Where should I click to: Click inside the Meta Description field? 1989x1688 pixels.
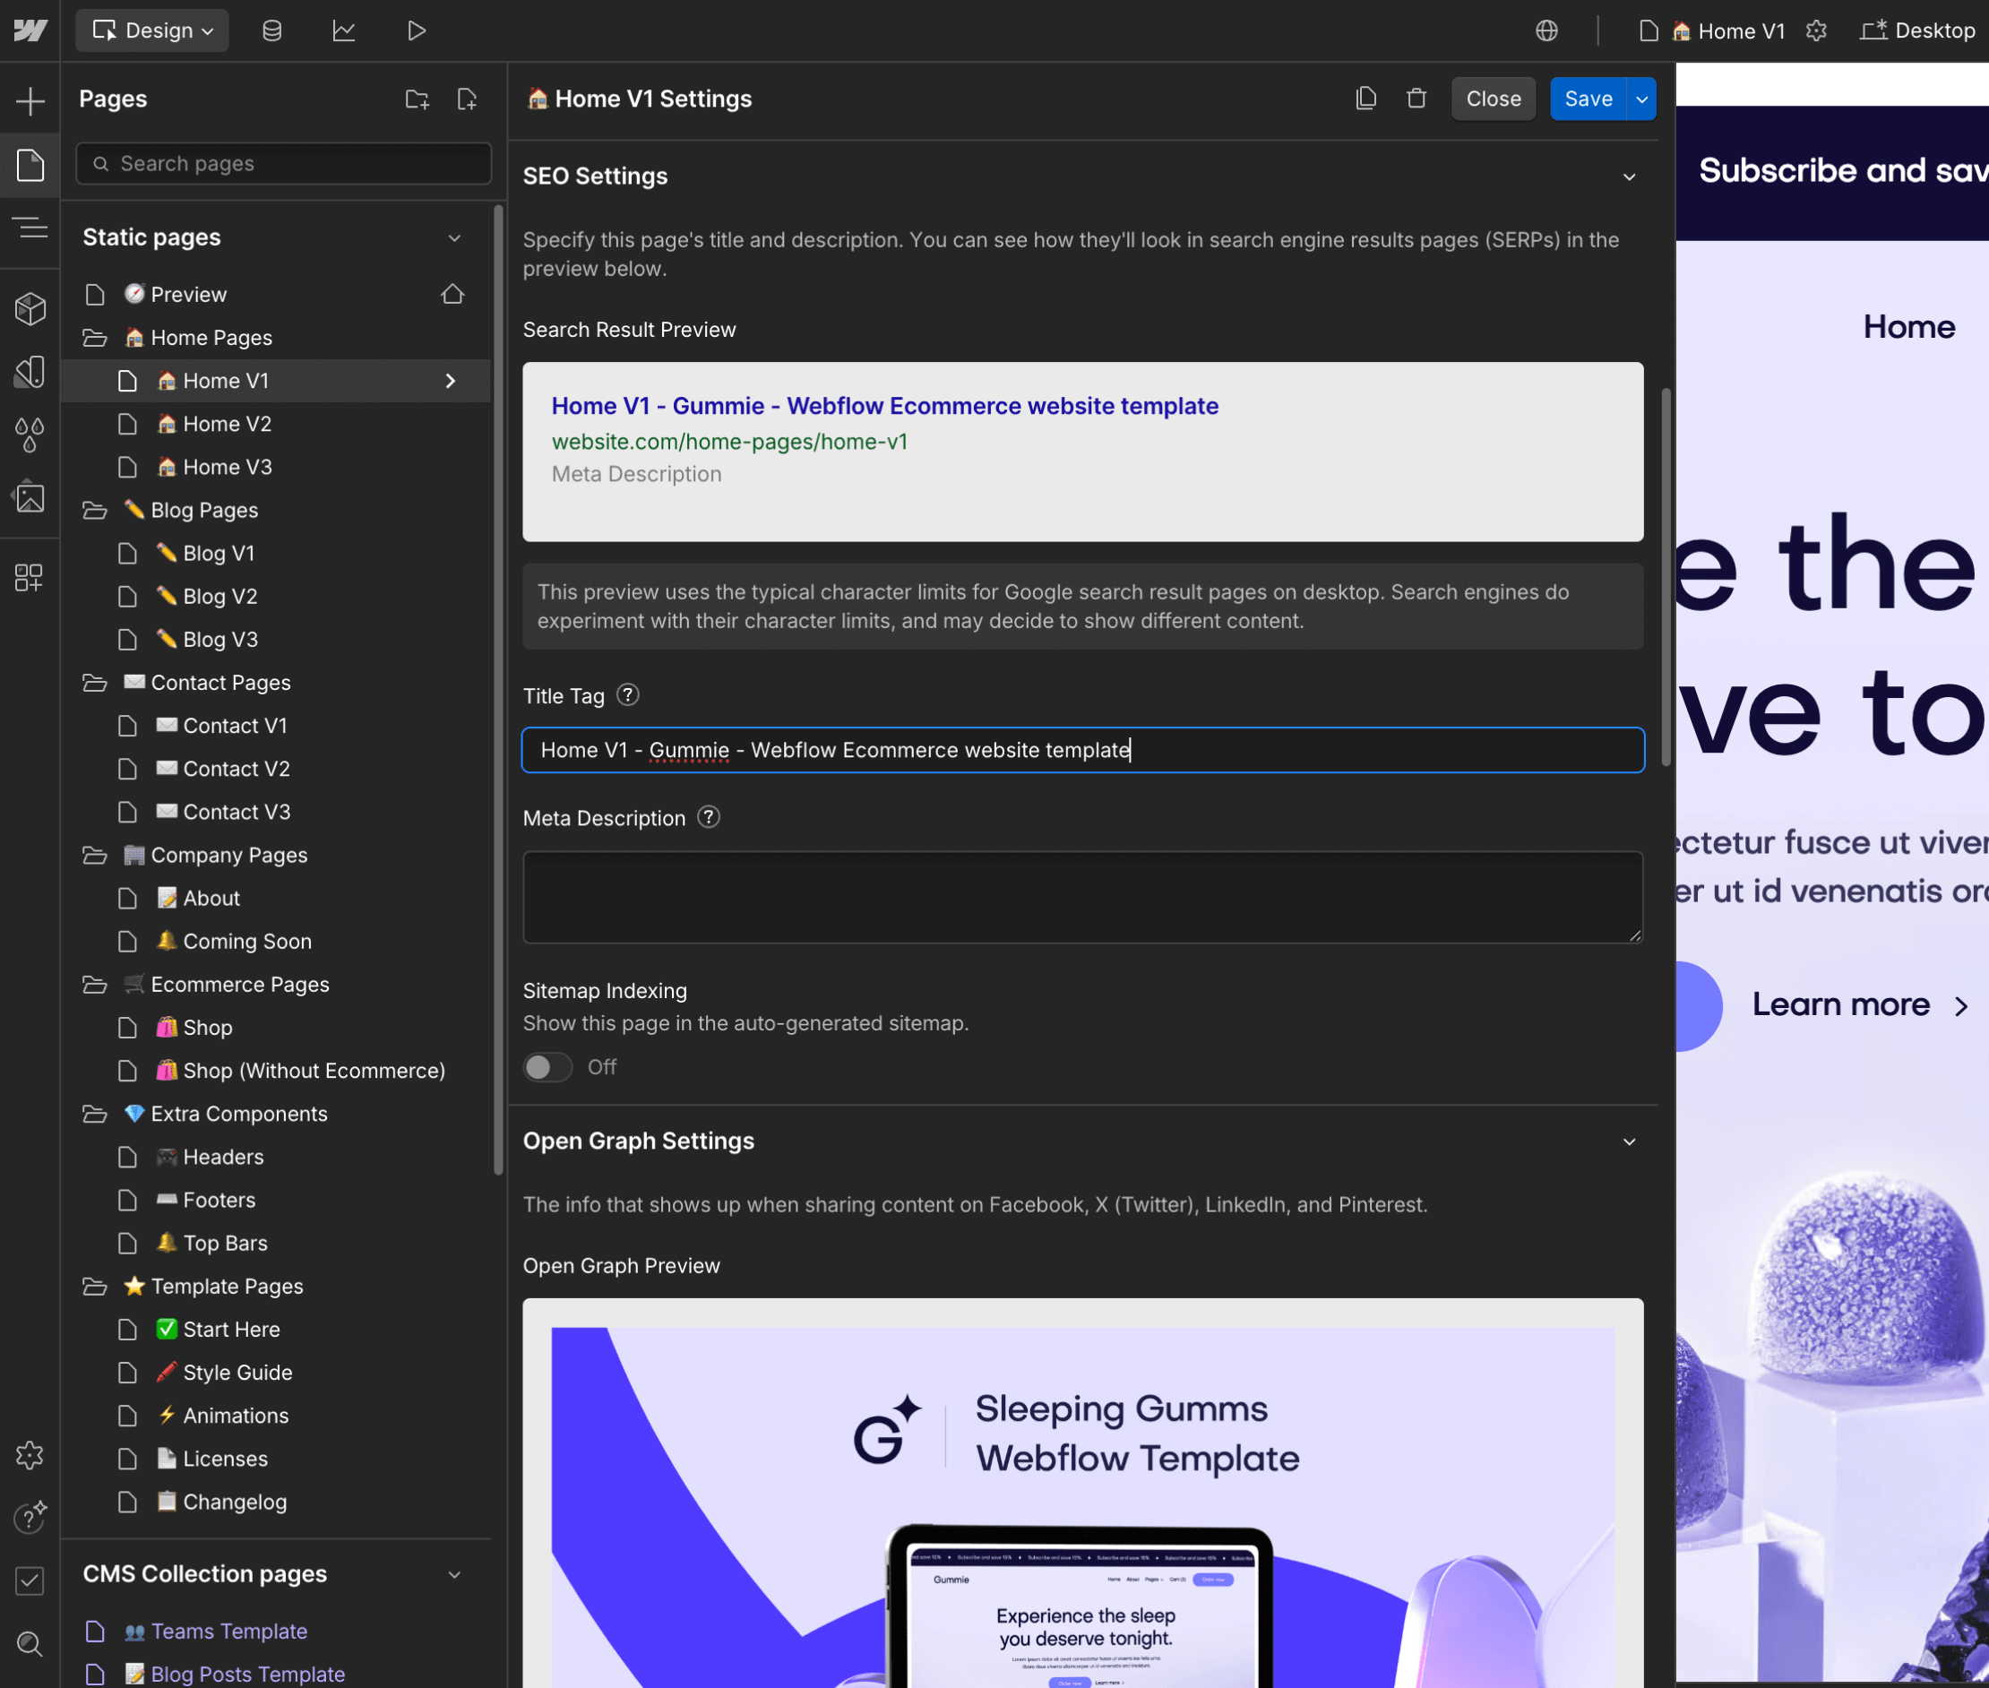(x=1081, y=896)
